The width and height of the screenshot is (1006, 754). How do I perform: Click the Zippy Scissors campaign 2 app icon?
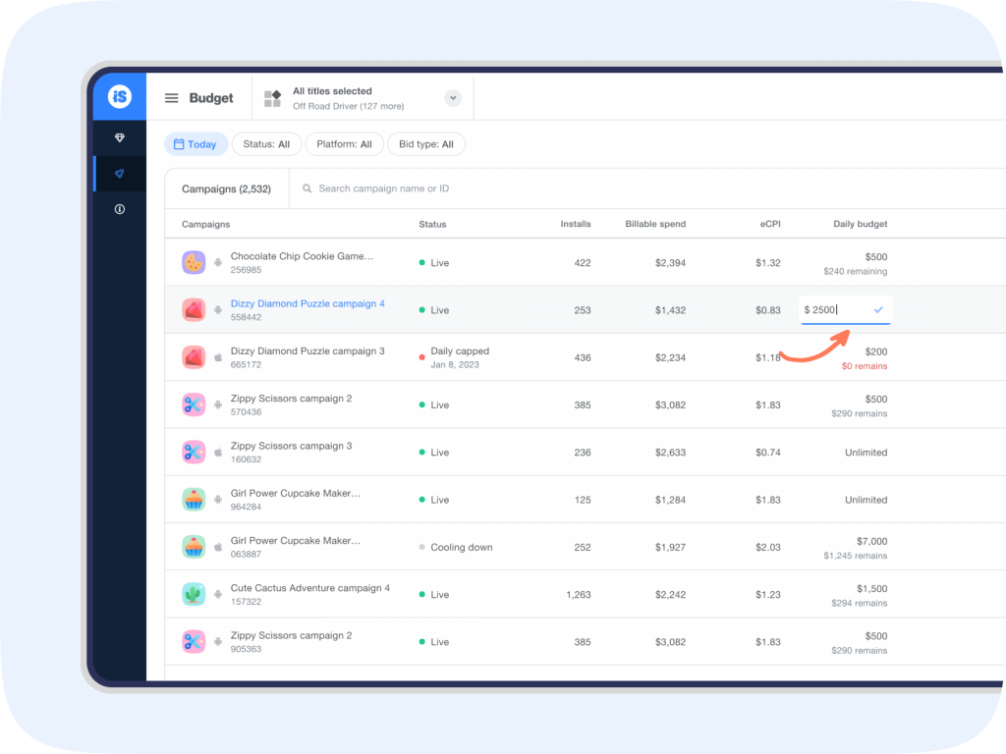click(194, 404)
